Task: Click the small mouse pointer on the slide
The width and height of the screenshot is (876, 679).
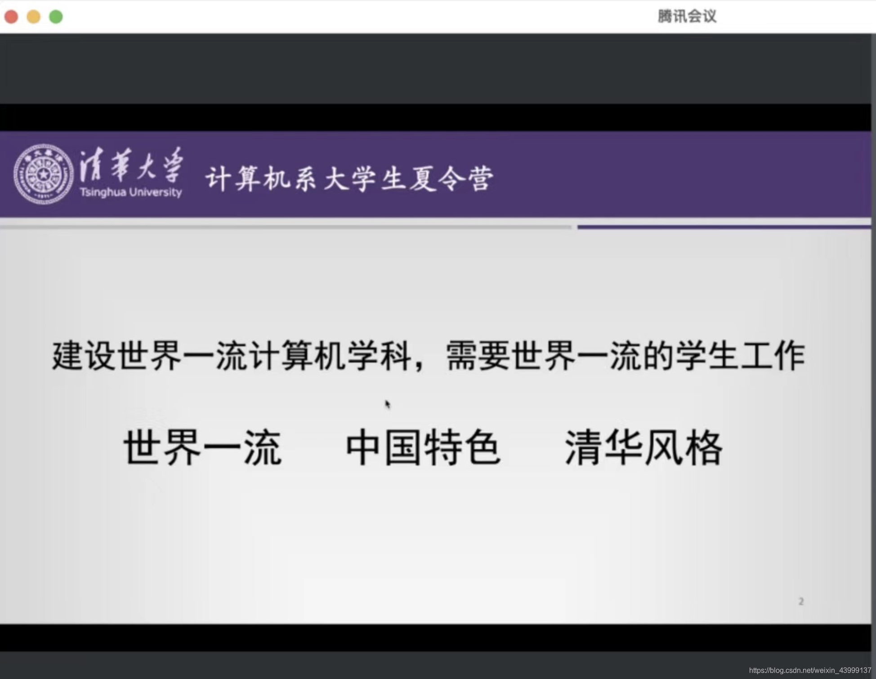Action: 387,404
